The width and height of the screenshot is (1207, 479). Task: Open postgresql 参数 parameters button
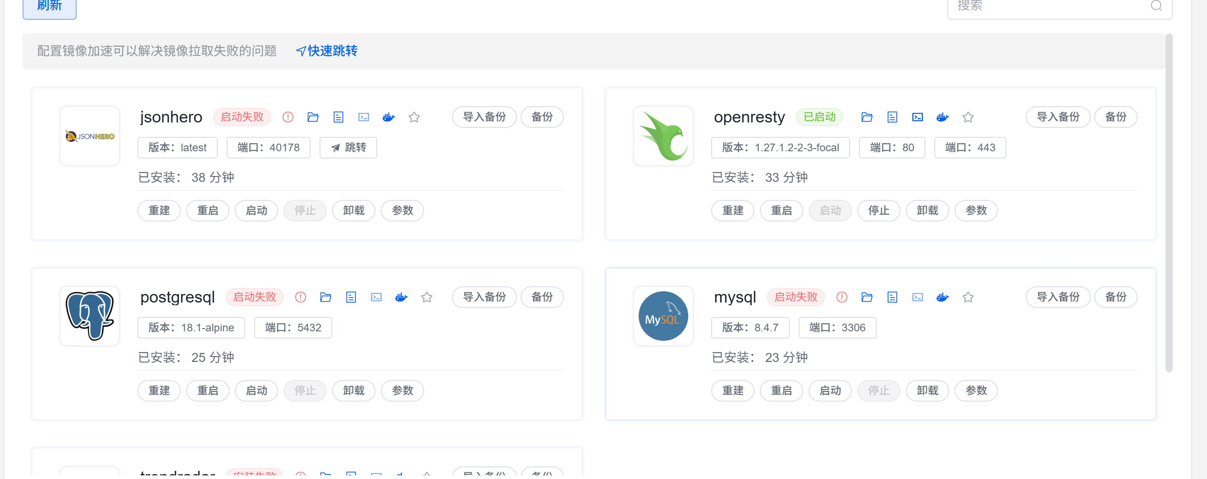402,390
